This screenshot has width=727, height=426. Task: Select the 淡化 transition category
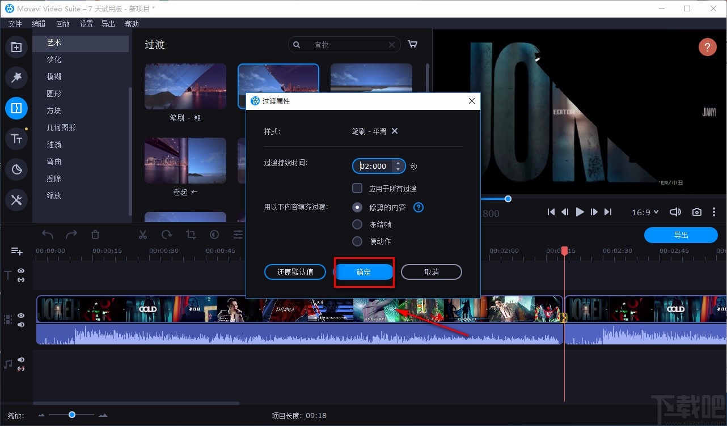pos(54,59)
